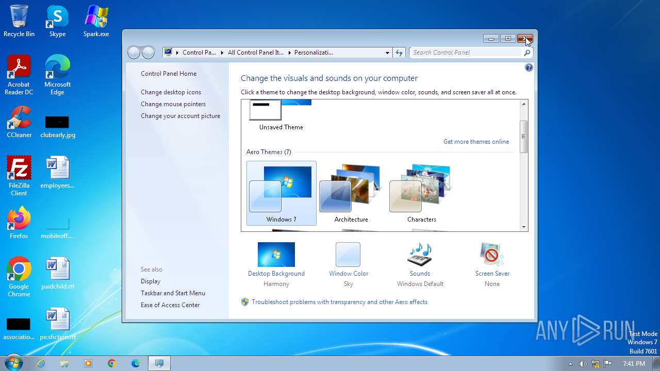Open Sounds settings
This screenshot has width=660, height=371.
[x=420, y=265]
